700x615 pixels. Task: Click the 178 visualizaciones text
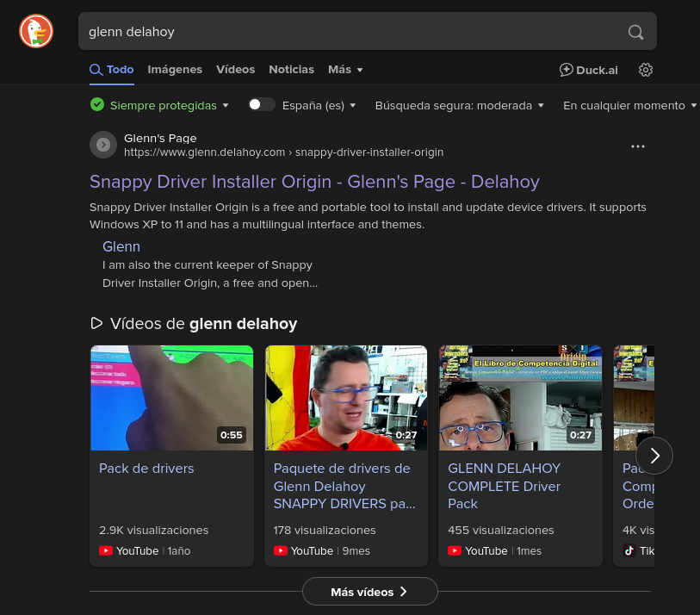click(325, 530)
